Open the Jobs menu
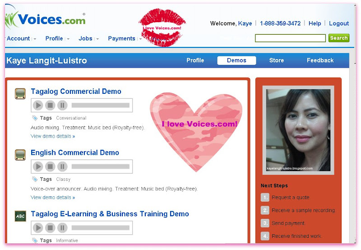The height and width of the screenshot is (250, 361). 85,38
